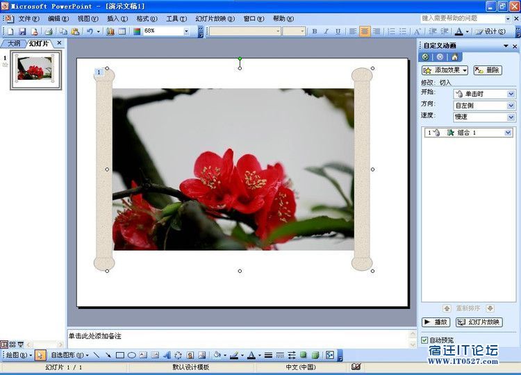Click the 播放 button
This screenshot has width=521, height=375.
[x=436, y=322]
